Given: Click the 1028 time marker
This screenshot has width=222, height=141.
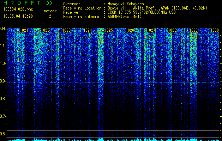Looking at the screenshot, I should point(172,30).
